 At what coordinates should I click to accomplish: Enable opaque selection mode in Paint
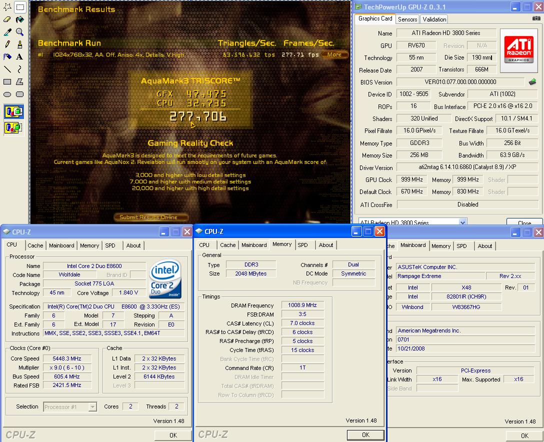(14, 111)
